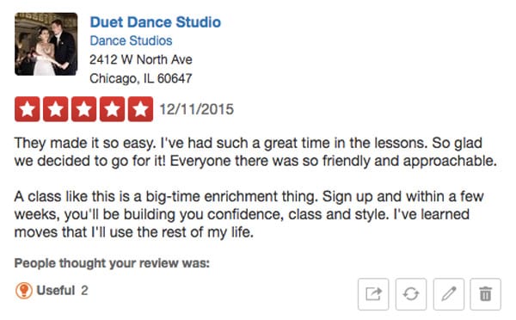Click the second rating star
The height and width of the screenshot is (320, 516).
(55, 109)
